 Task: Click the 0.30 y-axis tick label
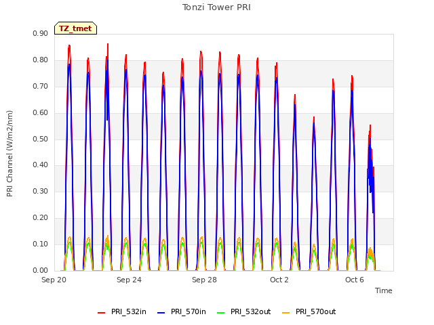[41, 191]
